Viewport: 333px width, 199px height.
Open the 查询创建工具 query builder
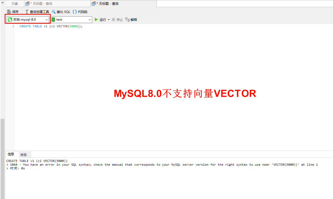tap(26, 12)
